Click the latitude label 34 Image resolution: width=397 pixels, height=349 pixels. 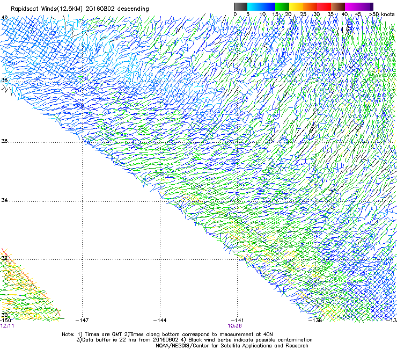(4, 200)
